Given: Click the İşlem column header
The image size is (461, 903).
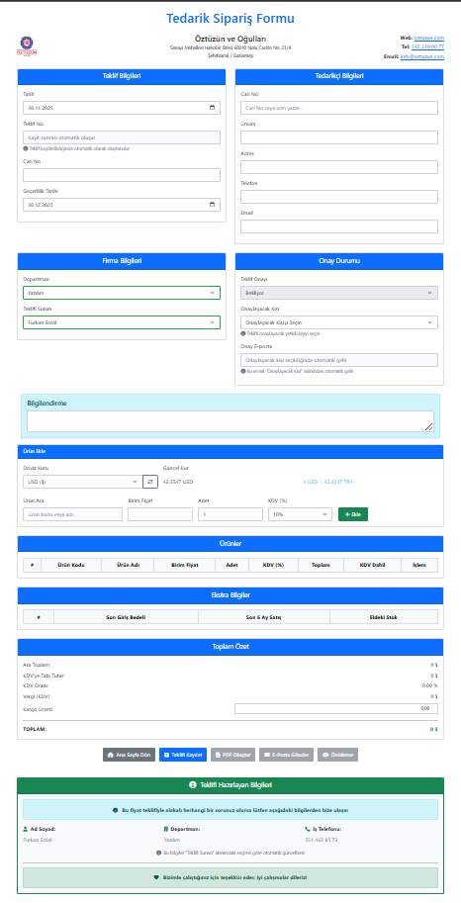Looking at the screenshot, I should pos(419,565).
